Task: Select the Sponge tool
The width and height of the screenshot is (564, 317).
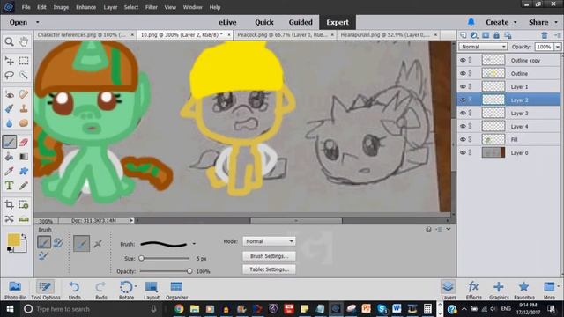Action: coord(24,123)
